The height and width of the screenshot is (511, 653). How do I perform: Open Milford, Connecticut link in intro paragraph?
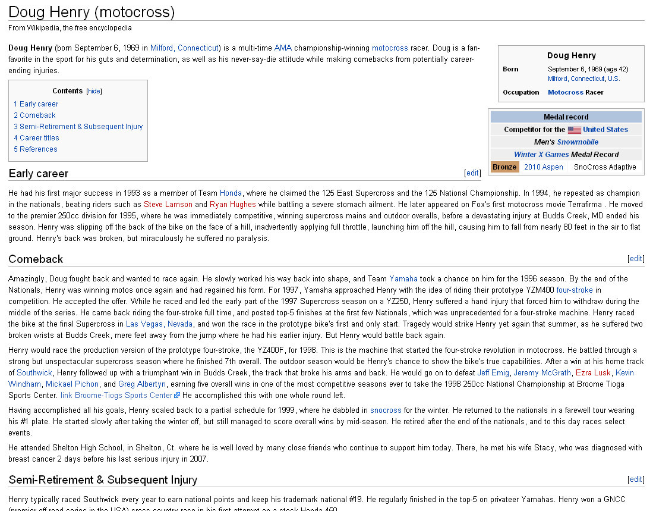point(184,48)
